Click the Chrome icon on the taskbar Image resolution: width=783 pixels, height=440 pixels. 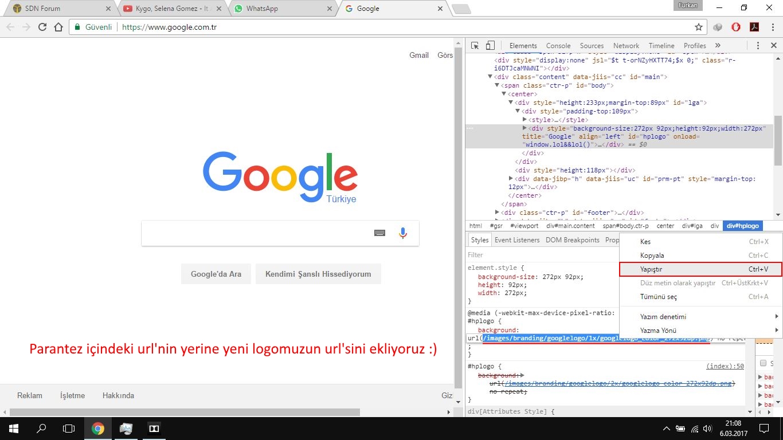point(98,428)
